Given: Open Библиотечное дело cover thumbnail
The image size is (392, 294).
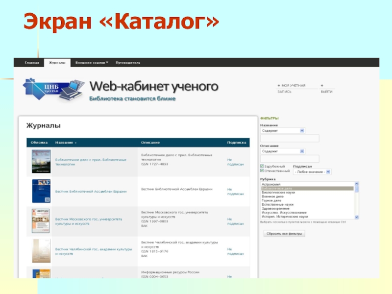Looking at the screenshot, I should coord(41,162).
